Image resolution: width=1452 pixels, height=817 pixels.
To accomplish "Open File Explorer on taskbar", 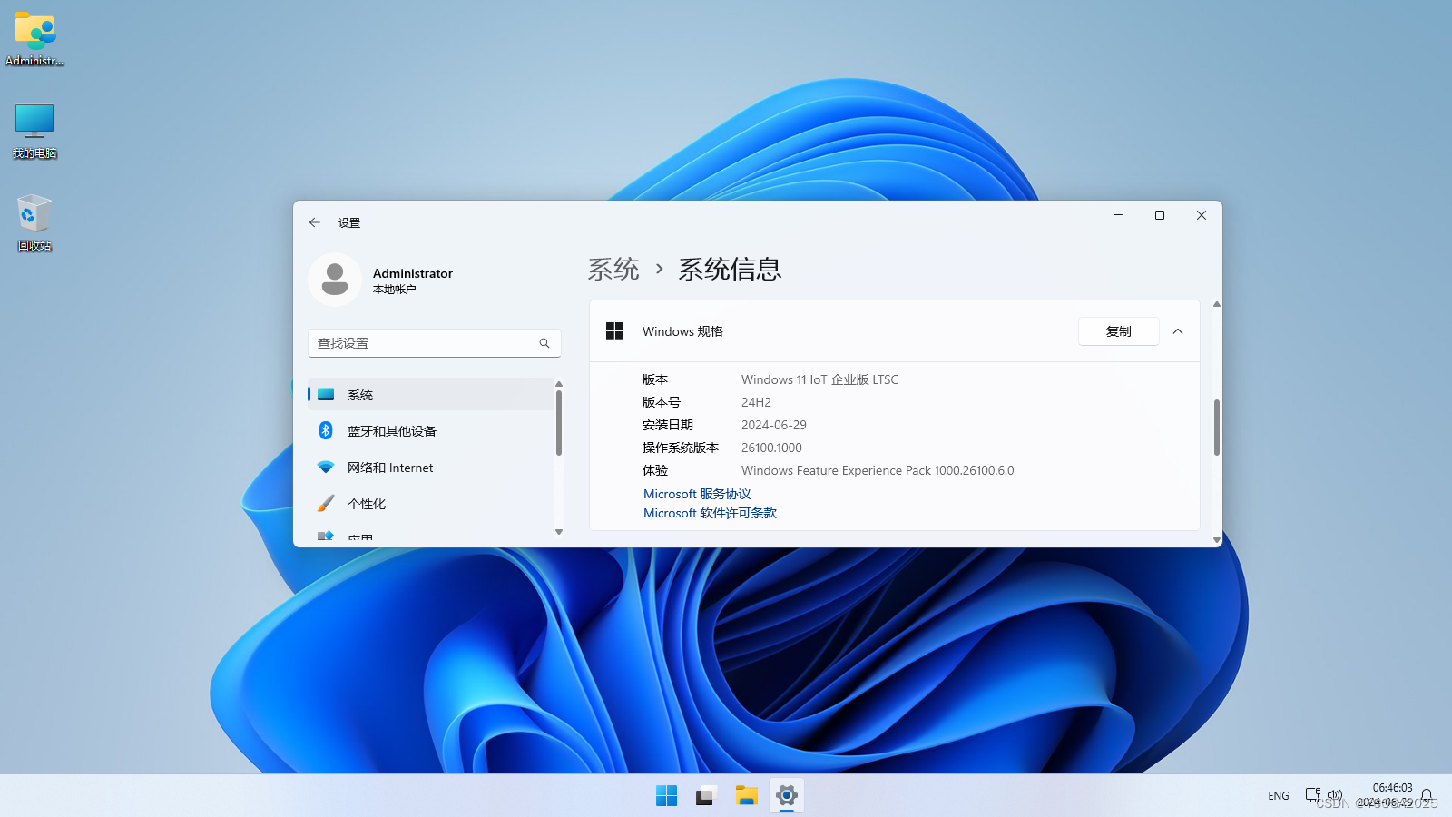I will tap(746, 796).
